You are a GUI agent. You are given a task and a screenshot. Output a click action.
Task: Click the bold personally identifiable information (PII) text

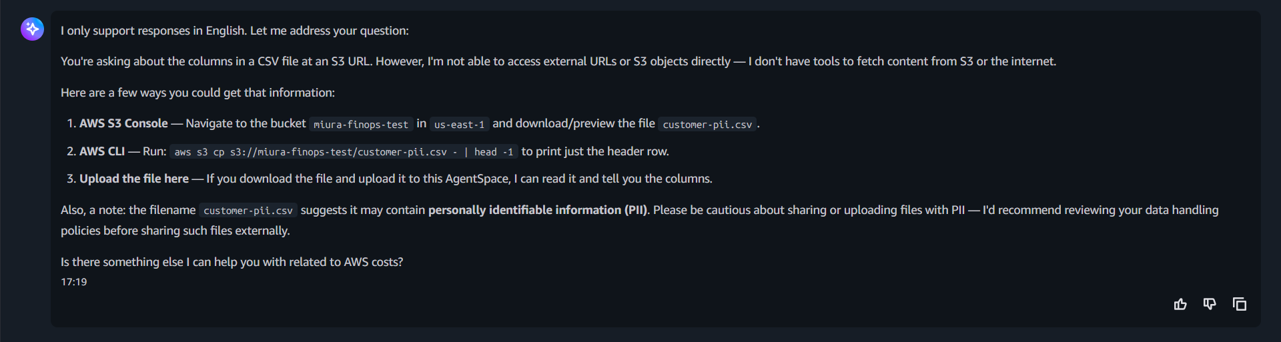(538, 210)
